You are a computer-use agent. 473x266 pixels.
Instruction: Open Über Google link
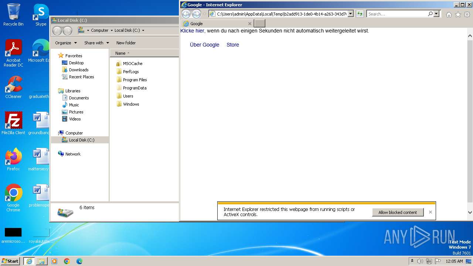(x=204, y=45)
